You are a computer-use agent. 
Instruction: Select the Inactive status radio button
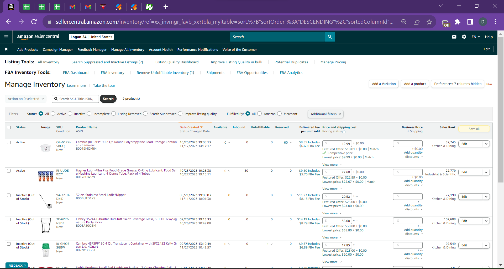click(x=70, y=114)
